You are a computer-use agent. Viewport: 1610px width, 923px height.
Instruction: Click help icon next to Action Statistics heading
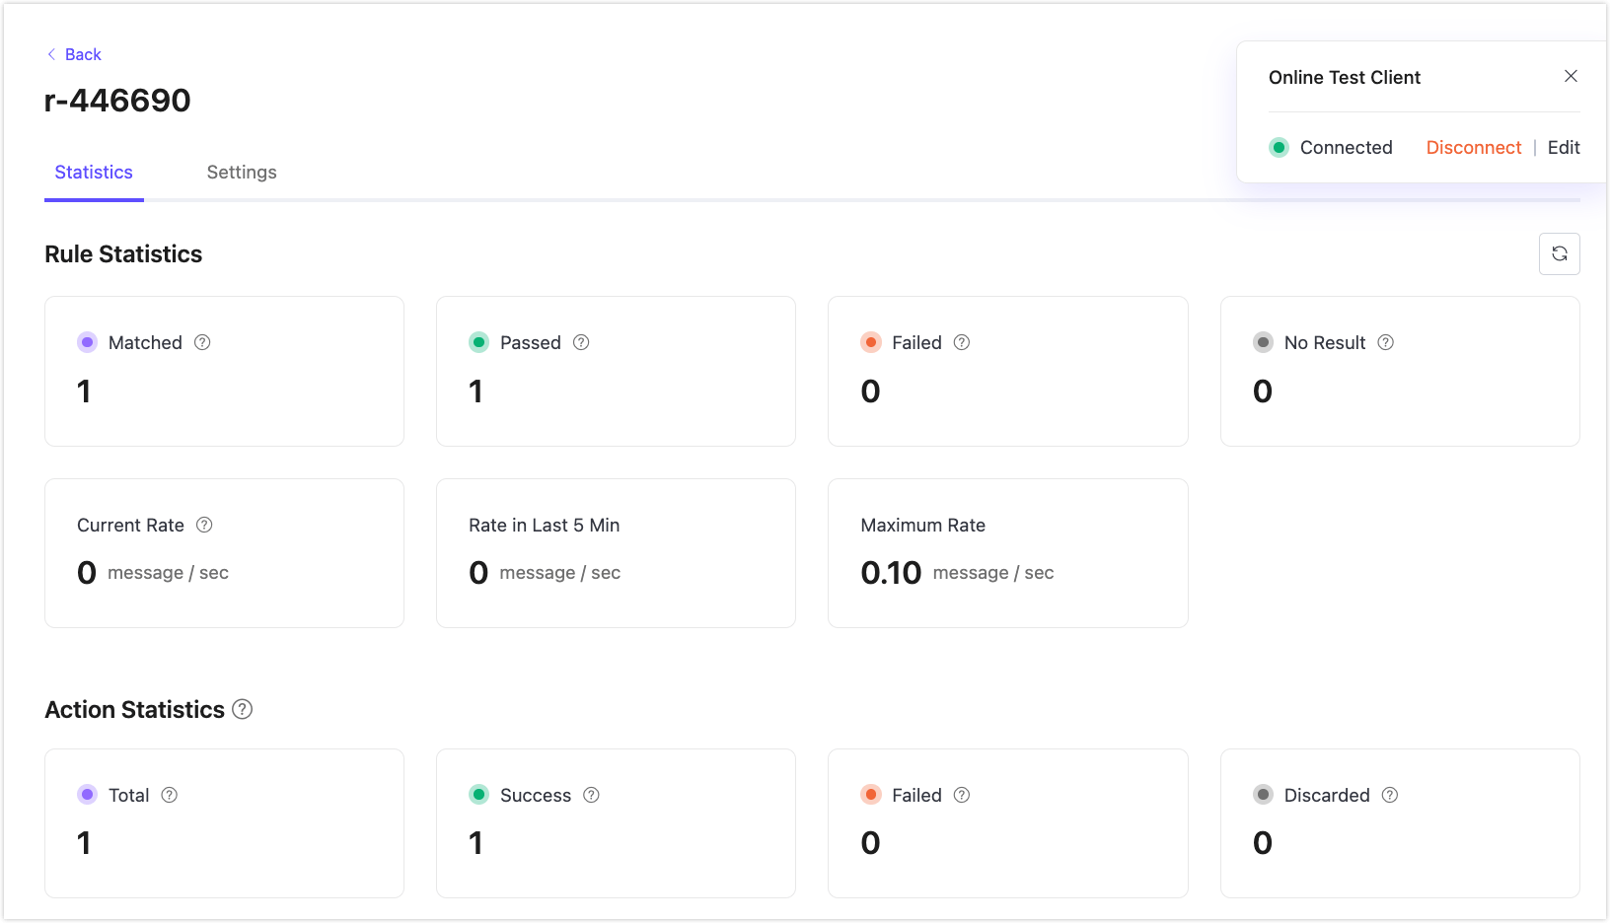(x=243, y=709)
